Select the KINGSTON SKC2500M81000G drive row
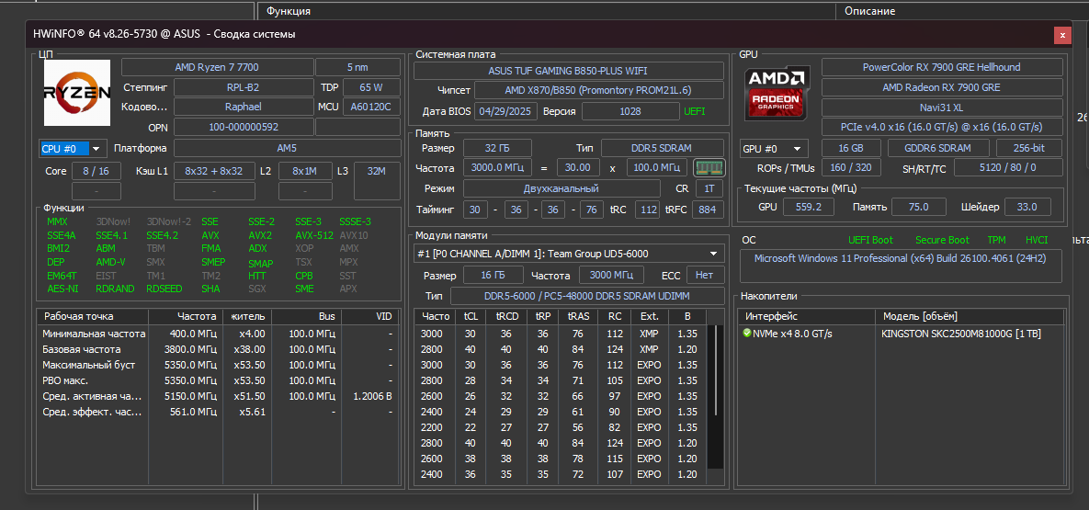Image resolution: width=1089 pixels, height=510 pixels. tap(901, 334)
